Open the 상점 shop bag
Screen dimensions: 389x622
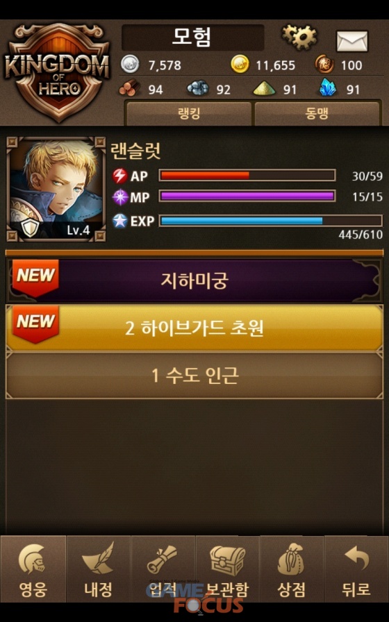[x=292, y=569]
